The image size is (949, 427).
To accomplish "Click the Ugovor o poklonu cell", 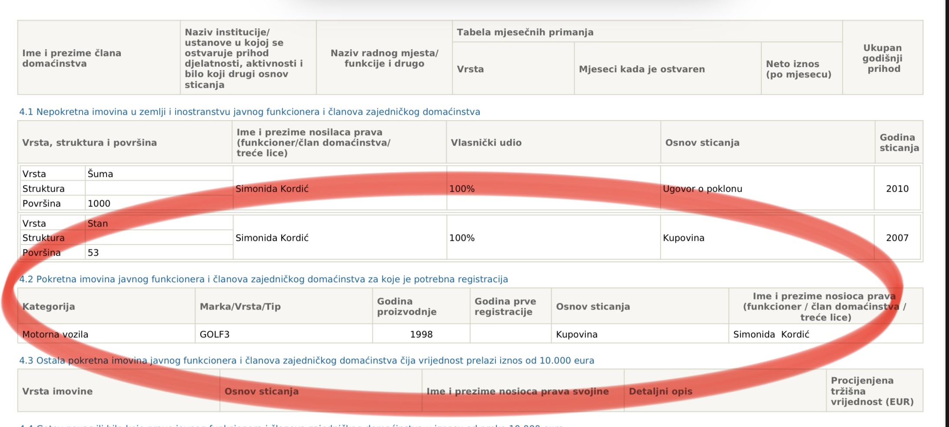I will [x=702, y=189].
